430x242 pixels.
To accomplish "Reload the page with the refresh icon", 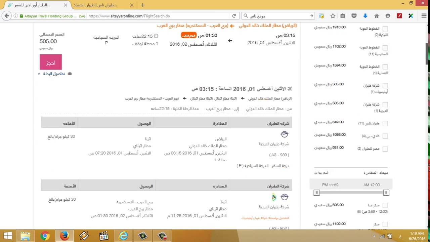I will click(x=234, y=16).
